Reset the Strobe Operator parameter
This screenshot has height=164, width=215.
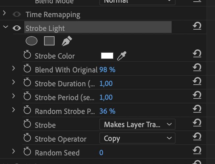point(197,137)
